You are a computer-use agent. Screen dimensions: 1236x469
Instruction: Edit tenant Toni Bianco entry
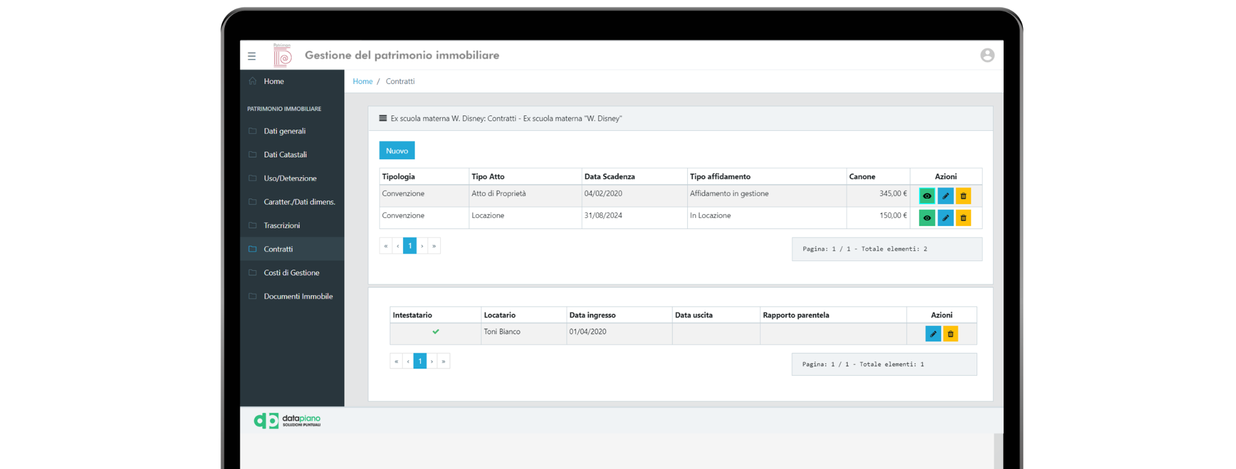click(933, 334)
